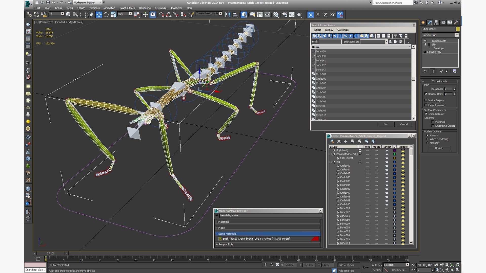Activate the Select and Rotate tool
The image size is (486, 273).
click(106, 15)
